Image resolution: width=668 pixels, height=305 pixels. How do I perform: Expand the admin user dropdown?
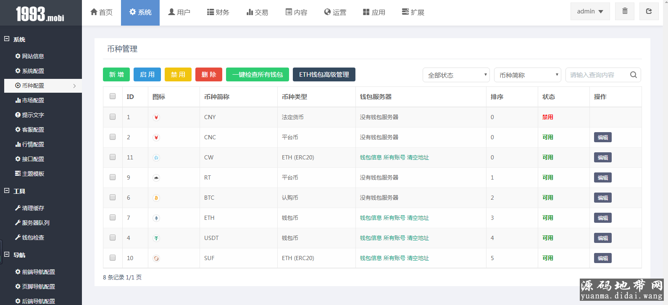pos(590,11)
